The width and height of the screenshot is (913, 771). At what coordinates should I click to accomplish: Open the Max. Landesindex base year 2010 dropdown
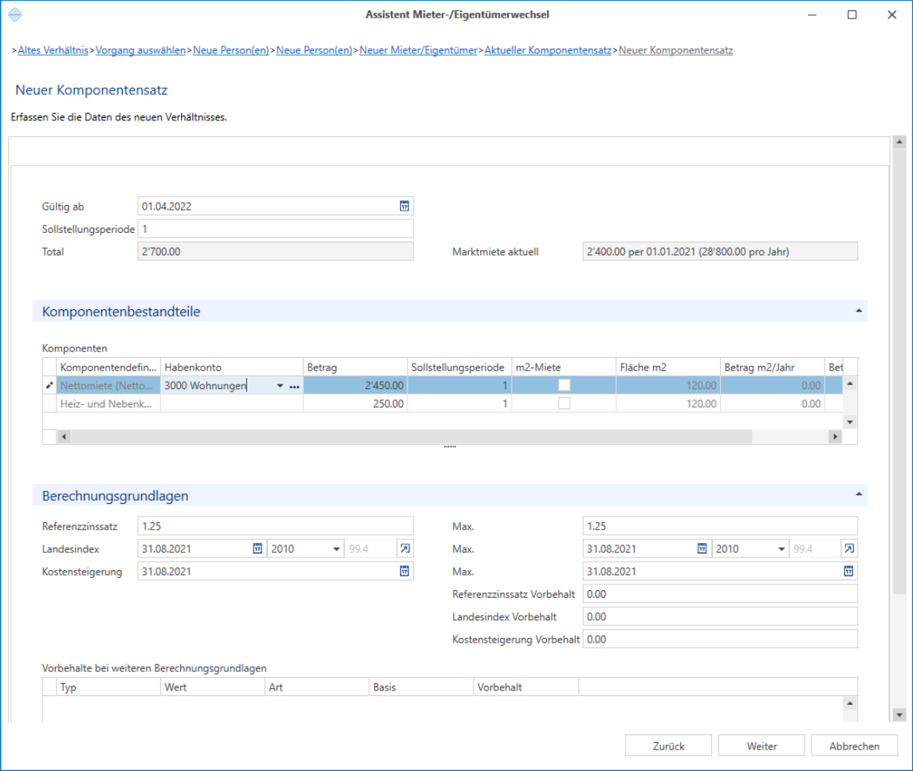(781, 549)
